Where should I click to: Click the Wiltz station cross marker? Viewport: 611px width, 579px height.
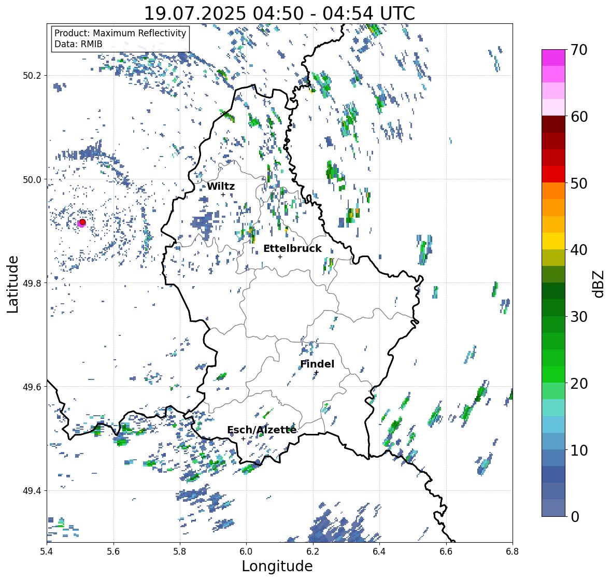pos(223,194)
